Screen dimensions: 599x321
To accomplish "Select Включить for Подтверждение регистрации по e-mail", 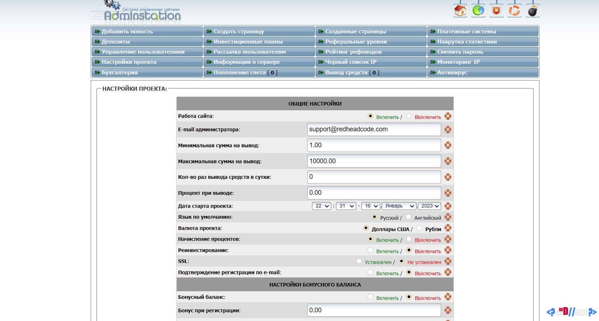I will pyautogui.click(x=370, y=272).
